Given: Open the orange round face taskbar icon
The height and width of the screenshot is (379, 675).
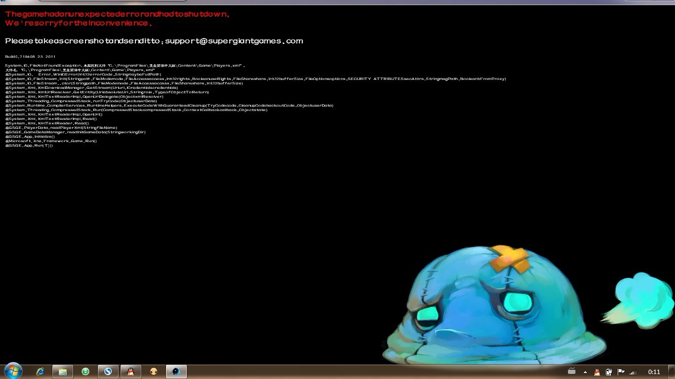Looking at the screenshot, I should coord(154,372).
